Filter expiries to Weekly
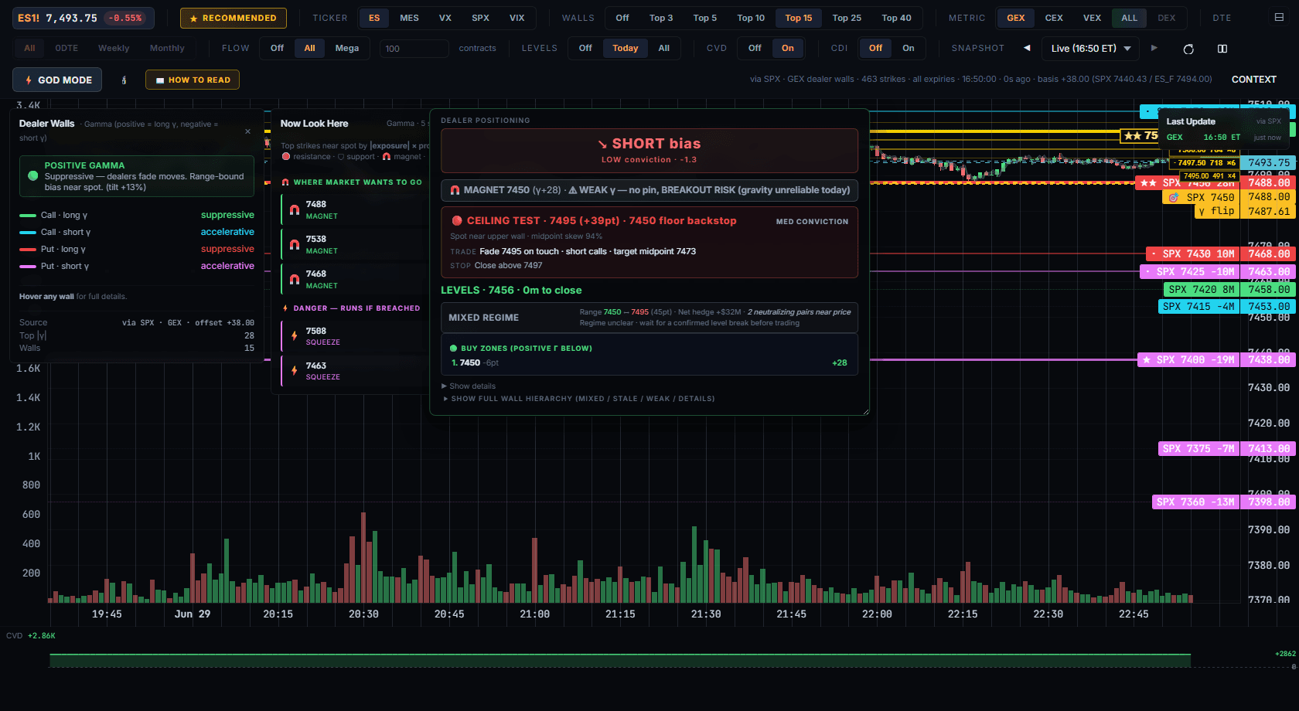 coord(114,48)
